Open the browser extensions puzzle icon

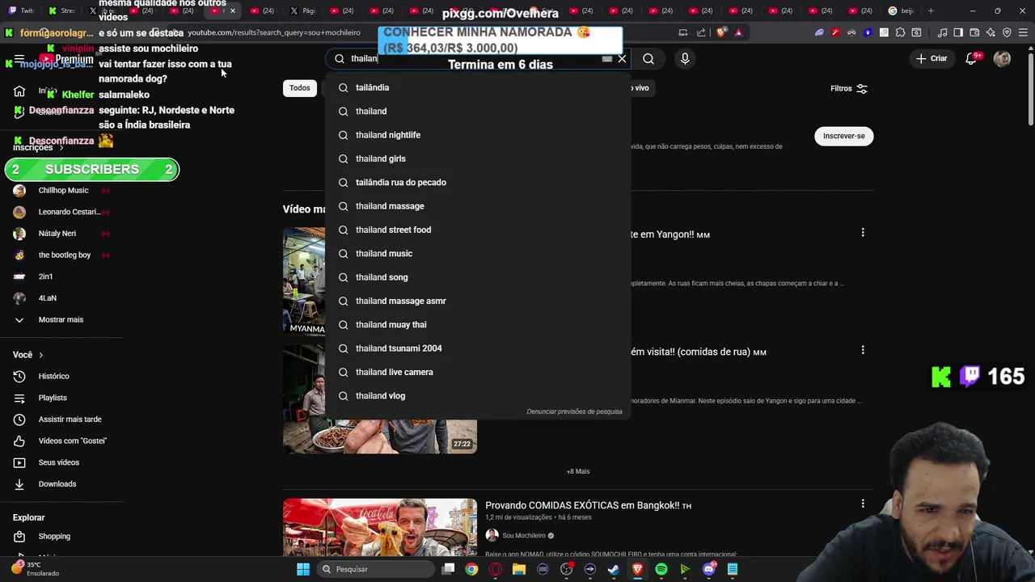[x=900, y=32]
